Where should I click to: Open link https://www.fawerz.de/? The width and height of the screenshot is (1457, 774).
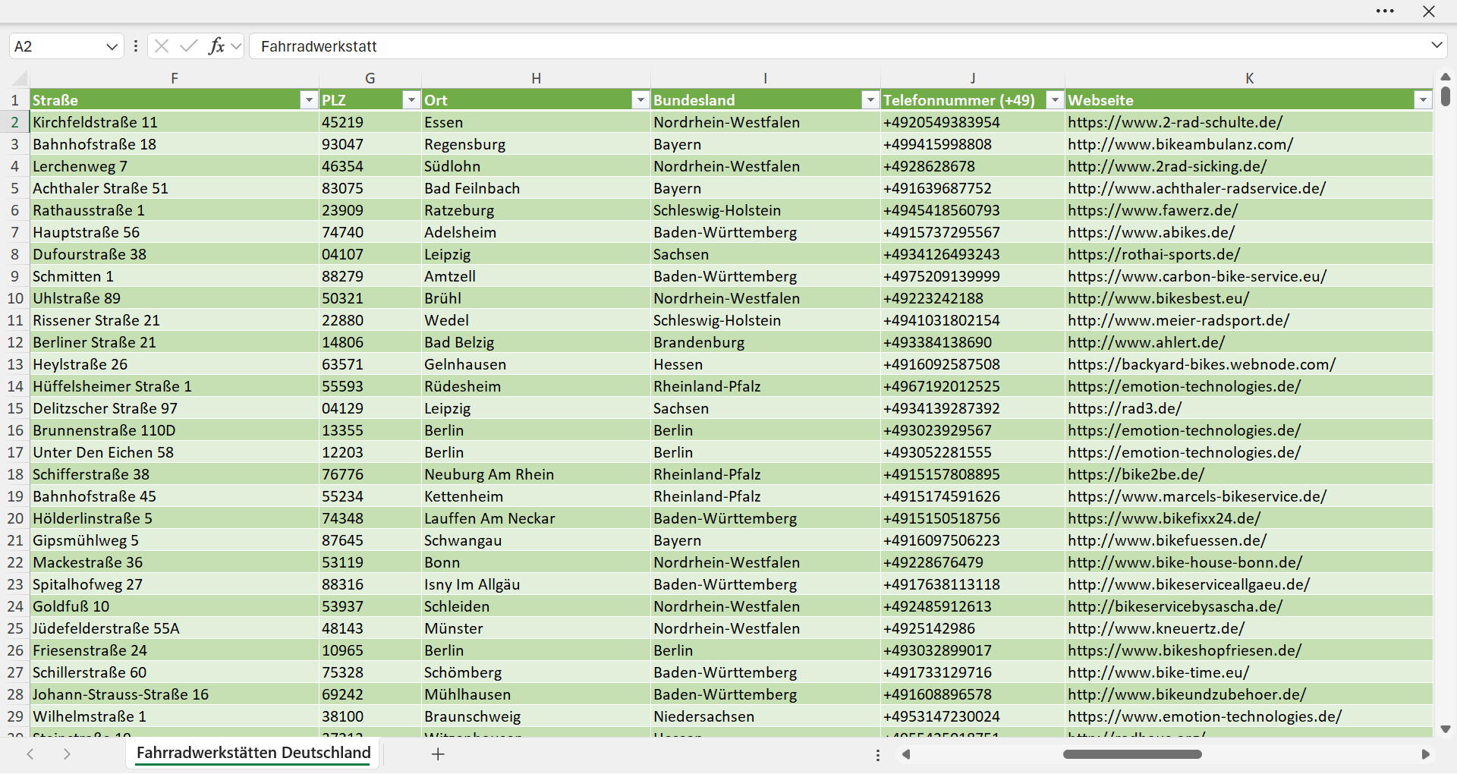(x=1153, y=210)
